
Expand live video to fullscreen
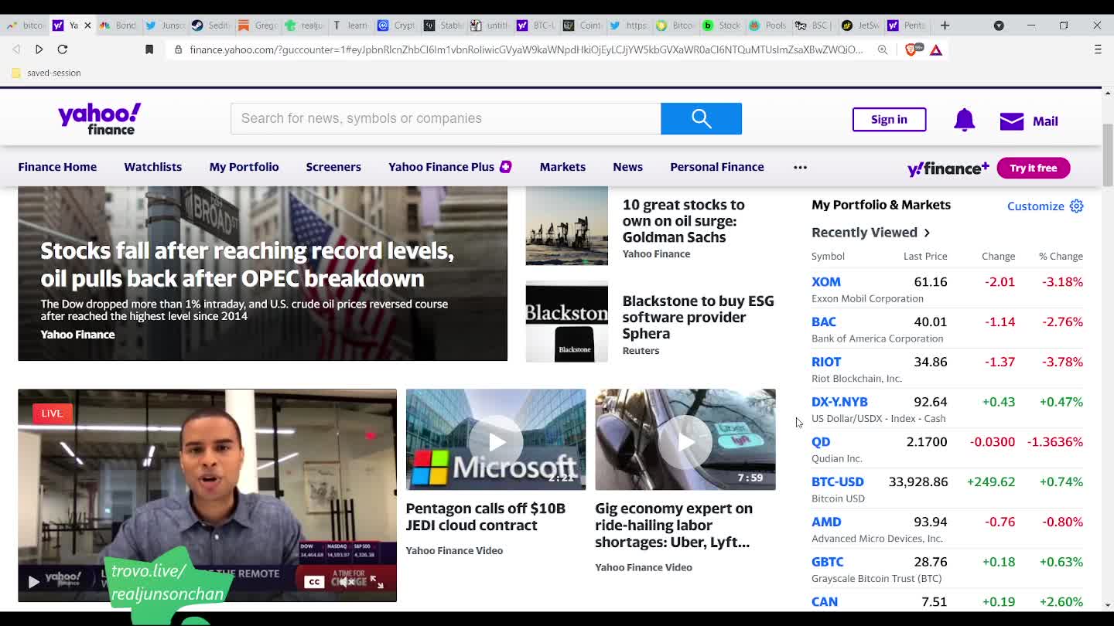click(x=377, y=582)
